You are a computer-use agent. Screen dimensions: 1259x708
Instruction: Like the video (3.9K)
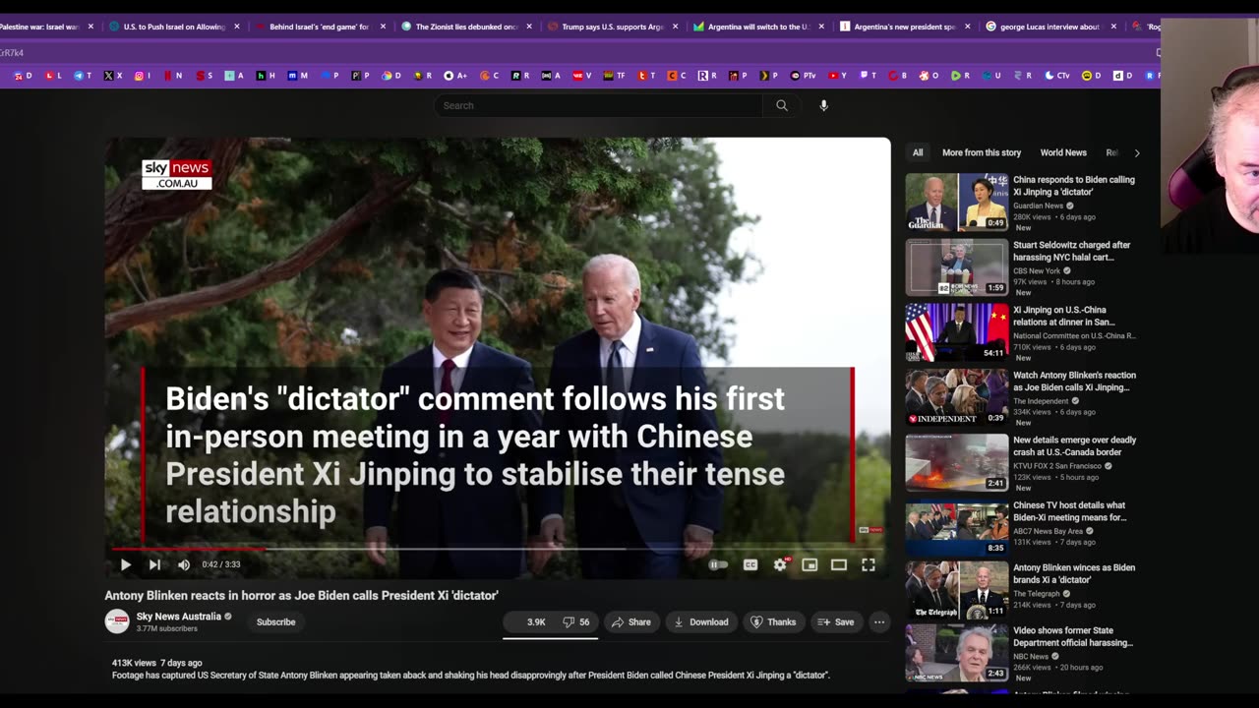pos(529,621)
